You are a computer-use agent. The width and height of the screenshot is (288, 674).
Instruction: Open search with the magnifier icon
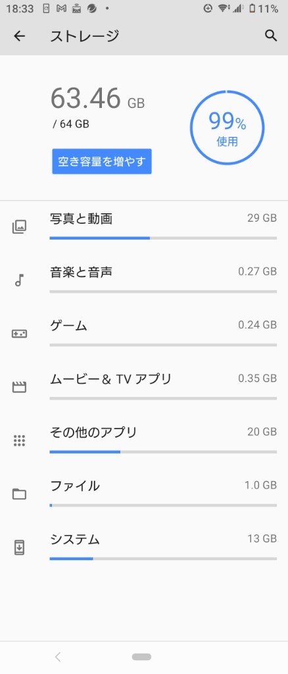pyautogui.click(x=271, y=36)
